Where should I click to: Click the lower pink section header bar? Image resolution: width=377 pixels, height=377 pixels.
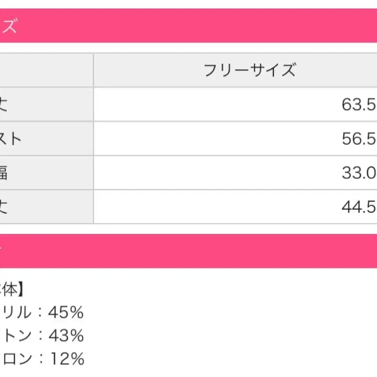[x=188, y=251]
